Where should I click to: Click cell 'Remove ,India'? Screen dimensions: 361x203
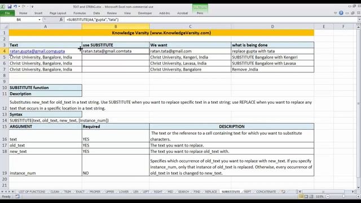(x=272, y=69)
